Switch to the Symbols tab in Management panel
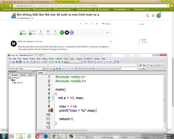 click(x=23, y=75)
